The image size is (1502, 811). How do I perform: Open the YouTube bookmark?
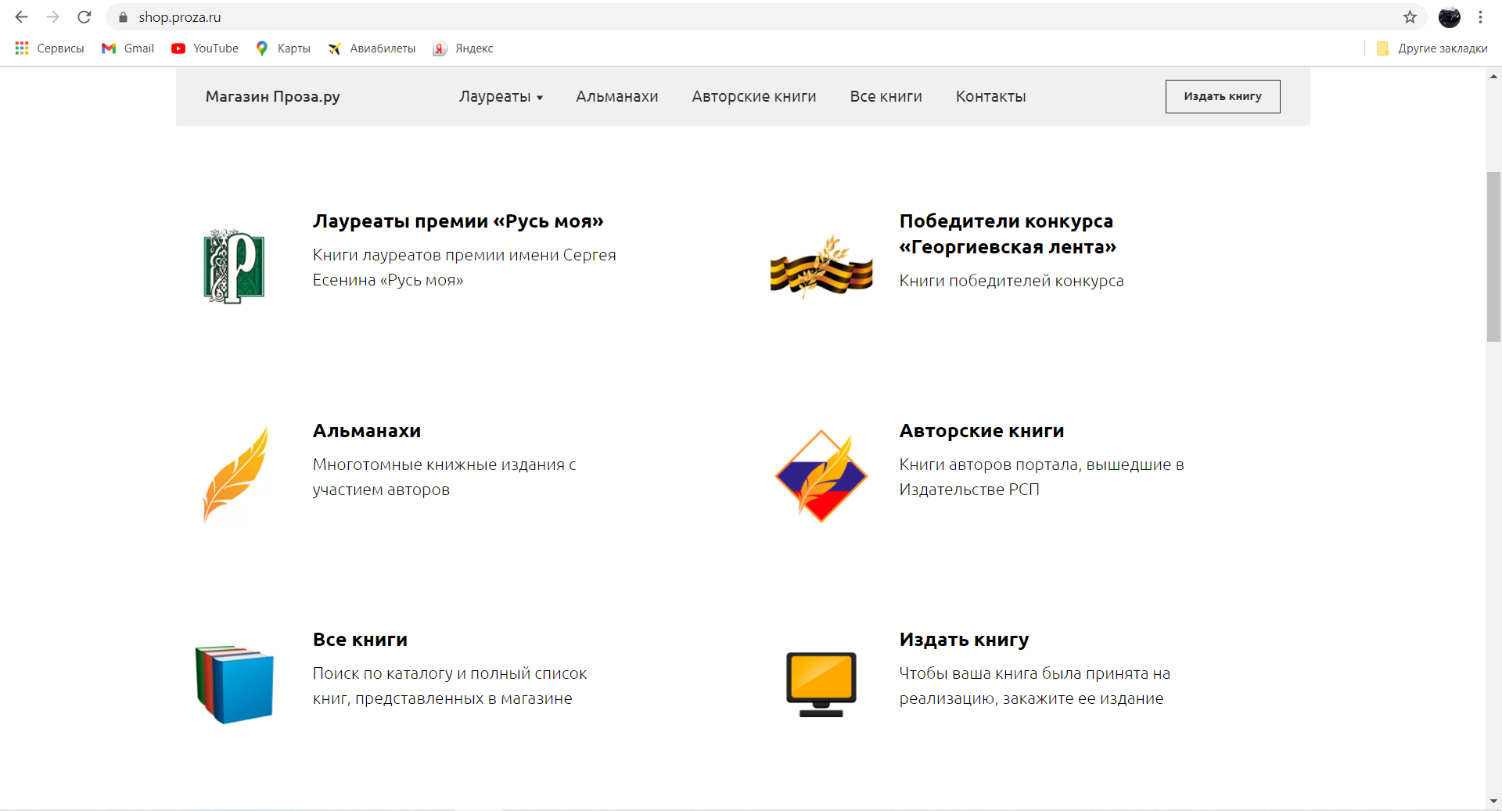(x=205, y=48)
